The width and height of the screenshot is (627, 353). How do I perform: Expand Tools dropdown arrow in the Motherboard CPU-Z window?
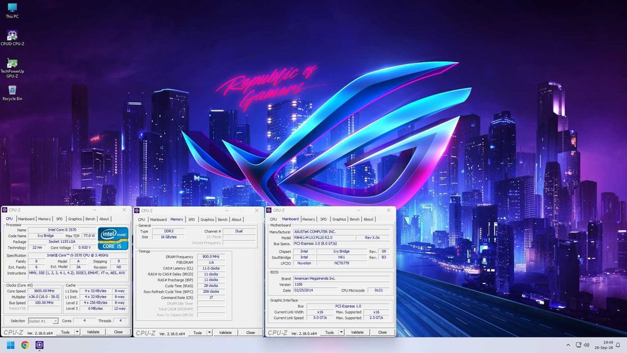[x=341, y=332]
